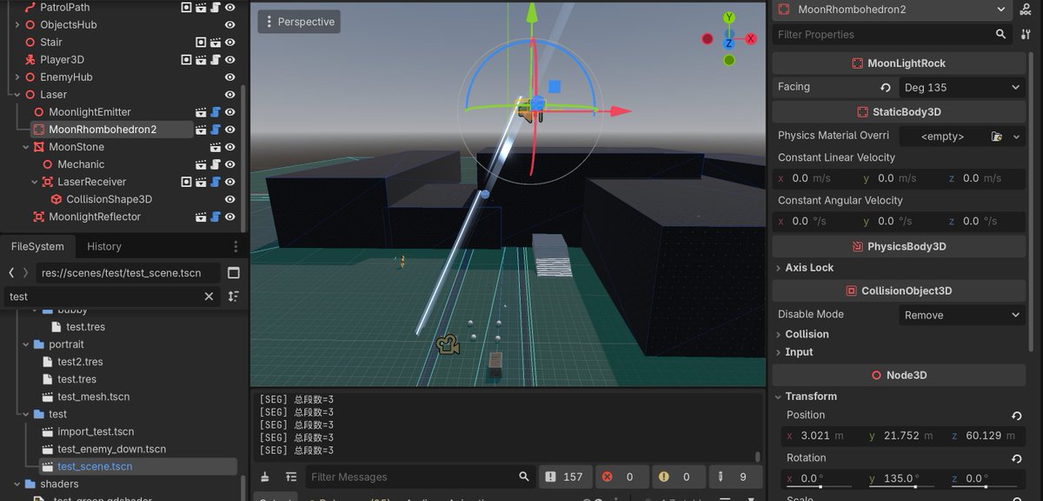Click search magnifier in Filter Messages
This screenshot has width=1043, height=501.
pyautogui.click(x=523, y=477)
